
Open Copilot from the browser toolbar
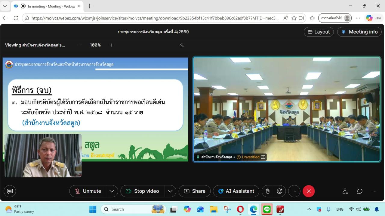pyautogui.click(x=369, y=18)
